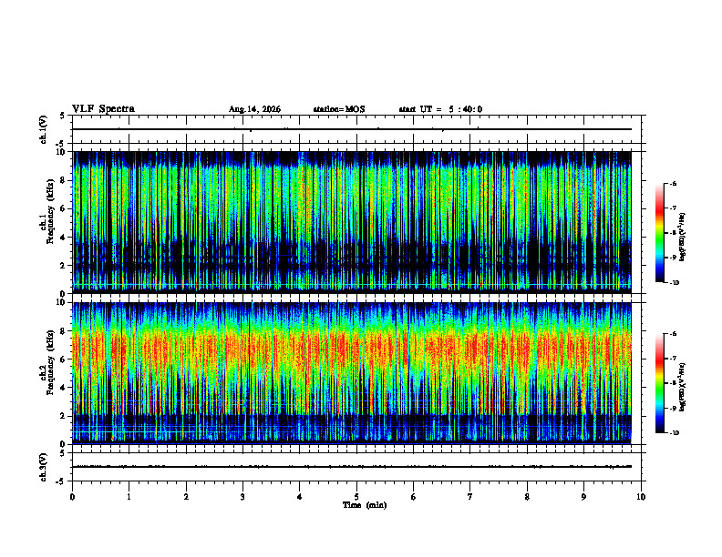Click the ch.1 color scale units label
This screenshot has width=722, height=557.
point(683,238)
